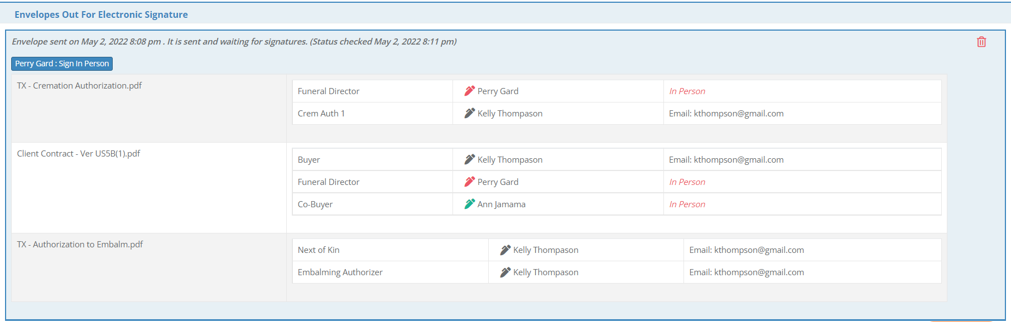Click pen icon in the Embalming Authorizer row
1011x322 pixels.
505,272
